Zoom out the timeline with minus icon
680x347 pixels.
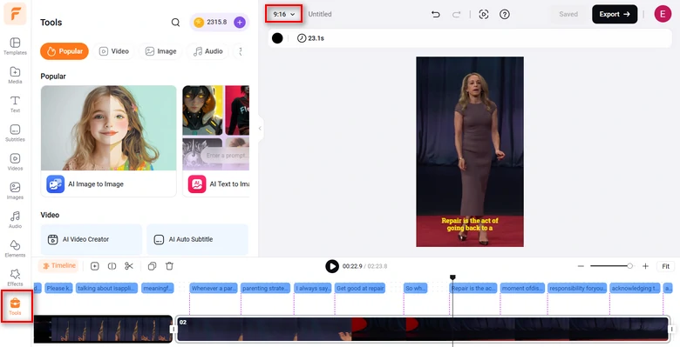581,266
